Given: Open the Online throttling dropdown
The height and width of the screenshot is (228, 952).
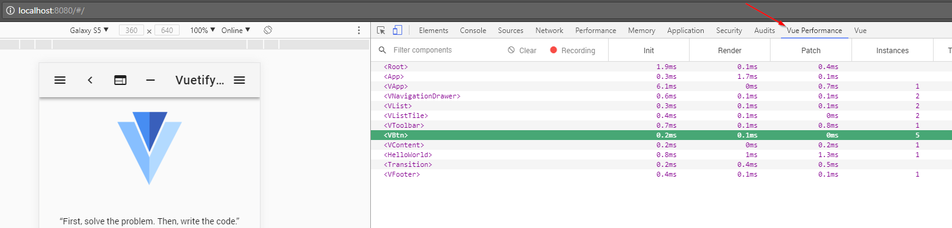Looking at the screenshot, I should 236,30.
